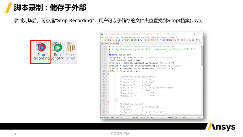Image resolution: width=243 pixels, height=137 pixels.
Task: Open the Run menu
Action: click(x=159, y=37)
